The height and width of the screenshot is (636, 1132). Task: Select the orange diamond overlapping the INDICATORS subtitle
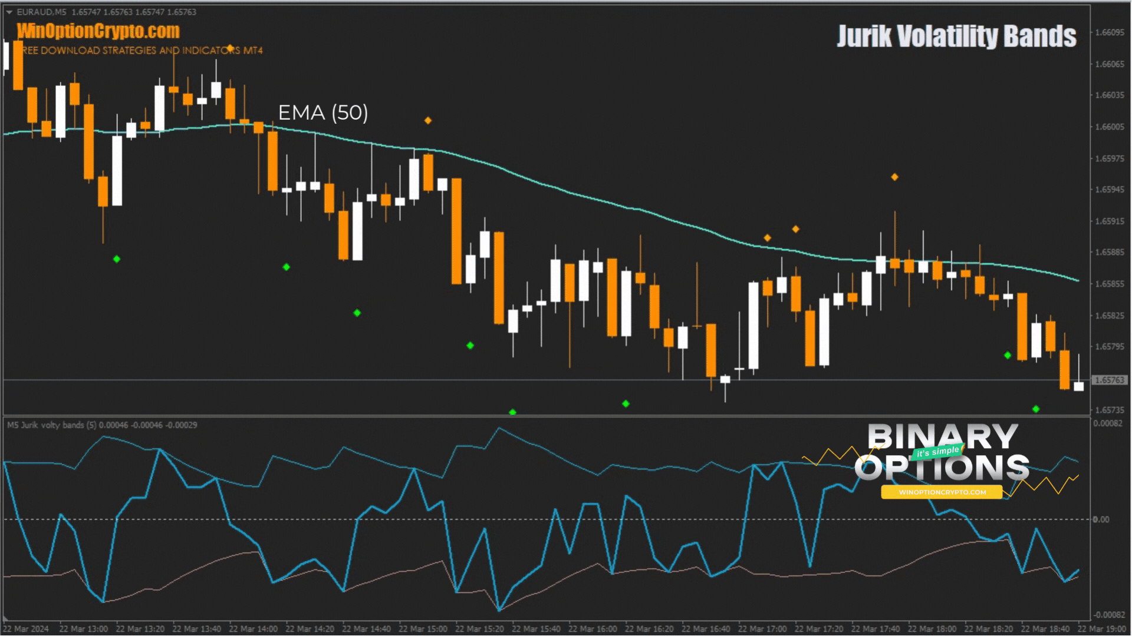pos(231,48)
